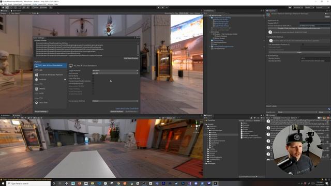Switch to the Project tab
This screenshot has width=331, height=186.
click(x=208, y=116)
